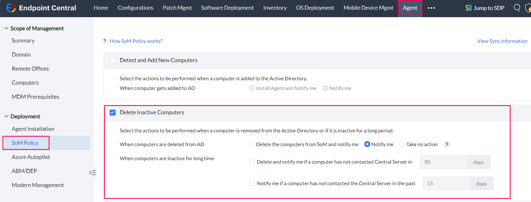The width and height of the screenshot is (531, 202).
Task: Open the Patch Mgmt tab
Action: [x=177, y=8]
